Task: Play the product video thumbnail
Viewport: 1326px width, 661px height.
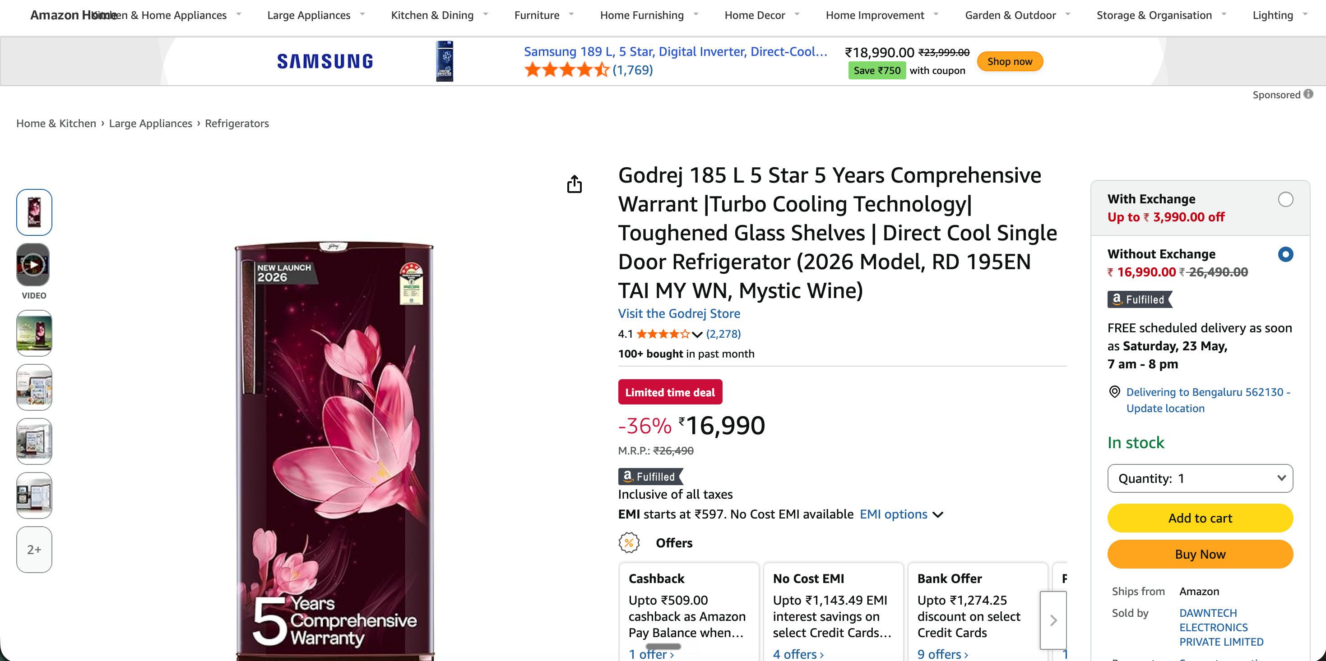Action: pos(34,265)
